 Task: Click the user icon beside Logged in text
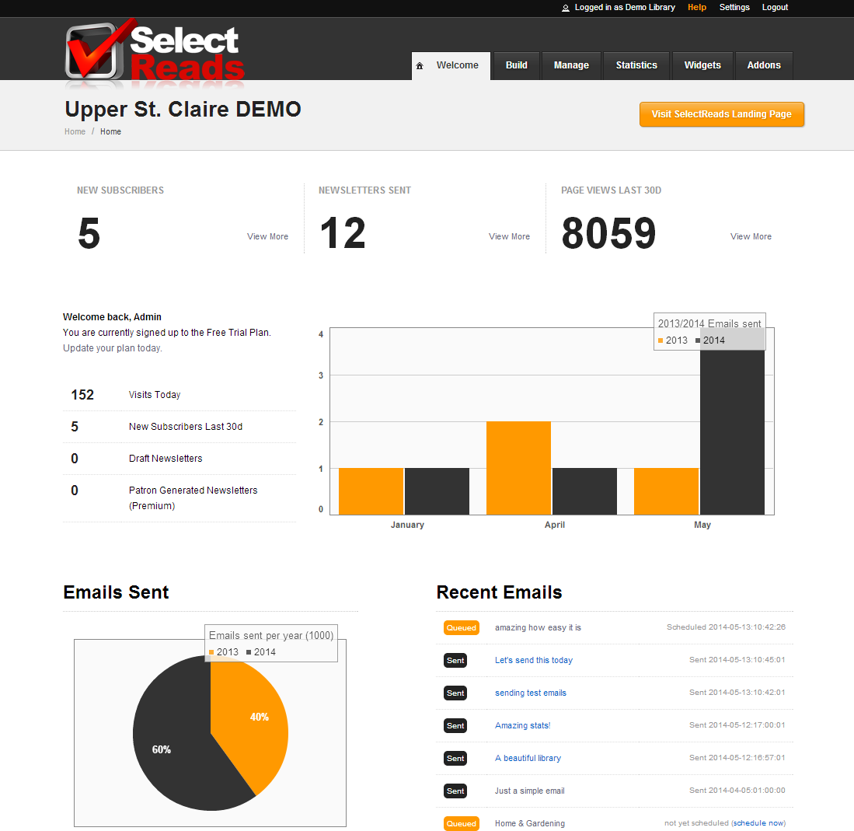point(566,8)
